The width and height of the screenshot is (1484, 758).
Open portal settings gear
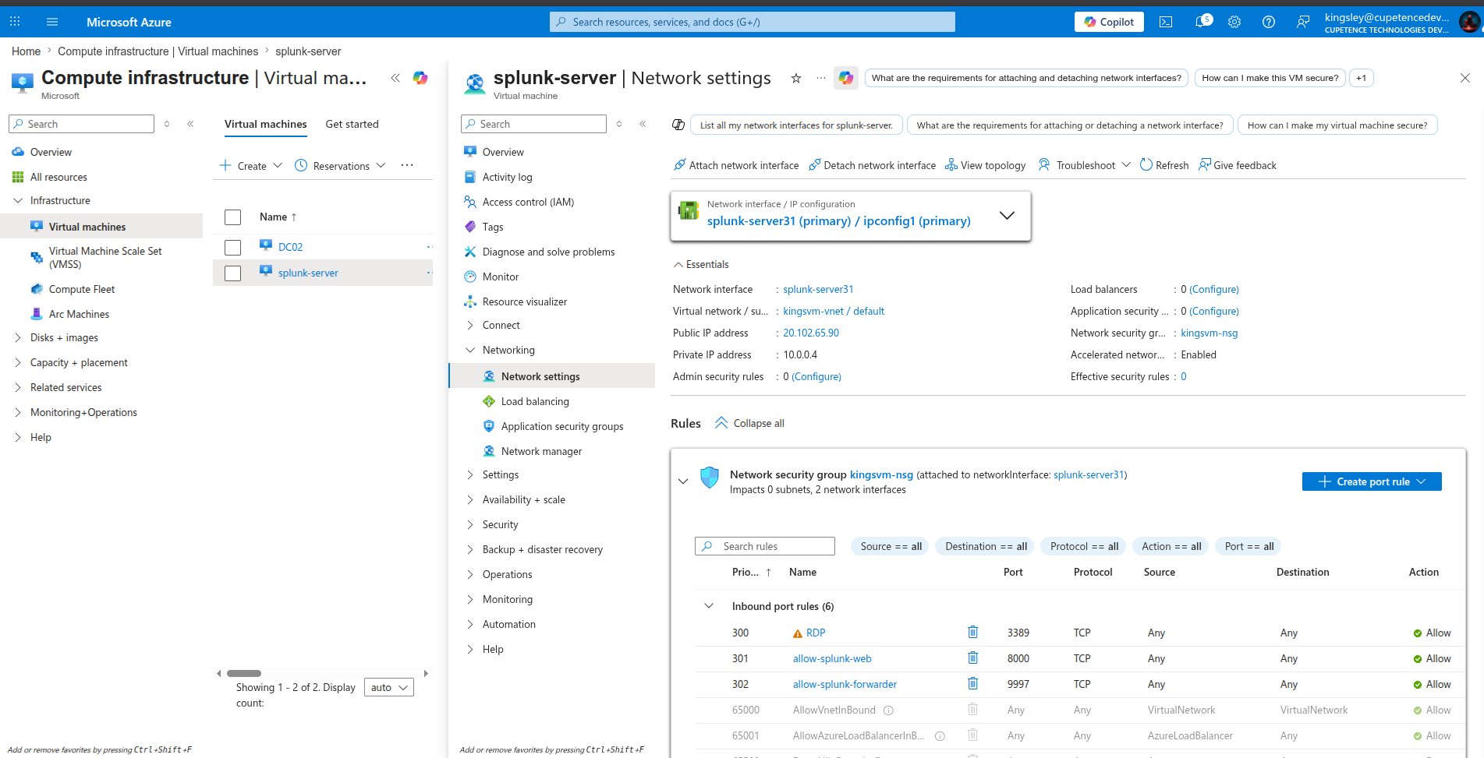(1234, 22)
